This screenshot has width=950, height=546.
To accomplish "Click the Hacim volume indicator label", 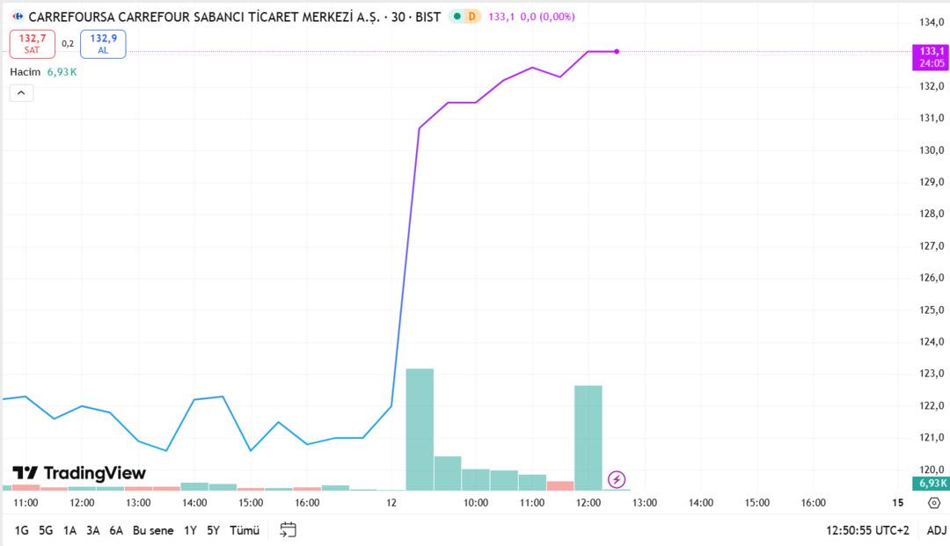I will pyautogui.click(x=26, y=71).
